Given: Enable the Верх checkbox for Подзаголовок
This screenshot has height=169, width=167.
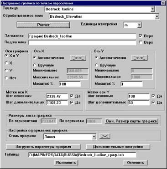Looking at the screenshot, I should tap(141, 42).
